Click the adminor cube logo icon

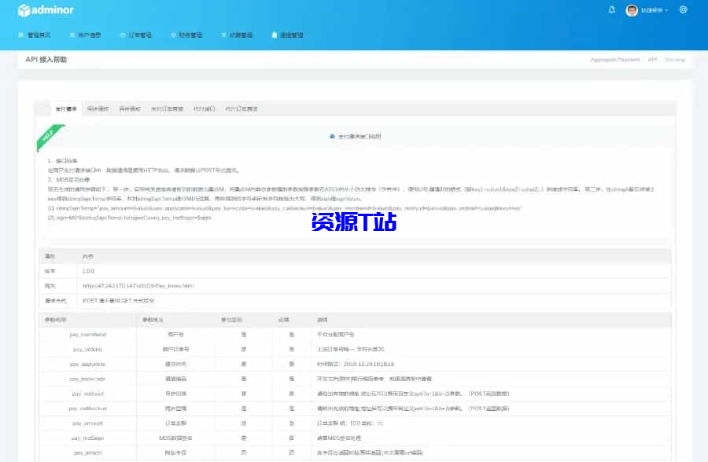coord(24,9)
